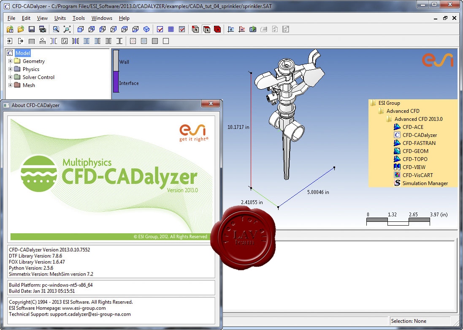
Task: Switch to the solid blue isometric view cube
Action: click(x=146, y=29)
